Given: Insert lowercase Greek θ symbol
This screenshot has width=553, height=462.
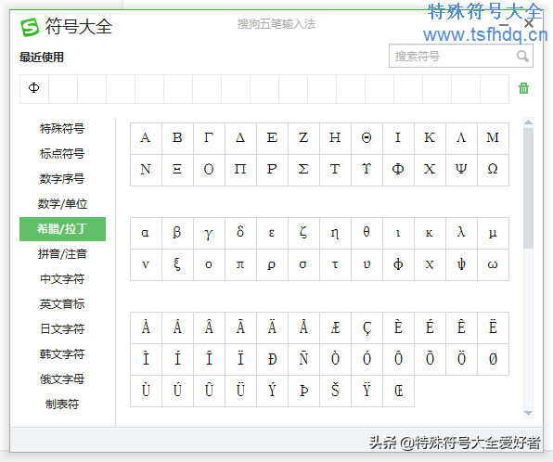Looking at the screenshot, I should tap(367, 233).
